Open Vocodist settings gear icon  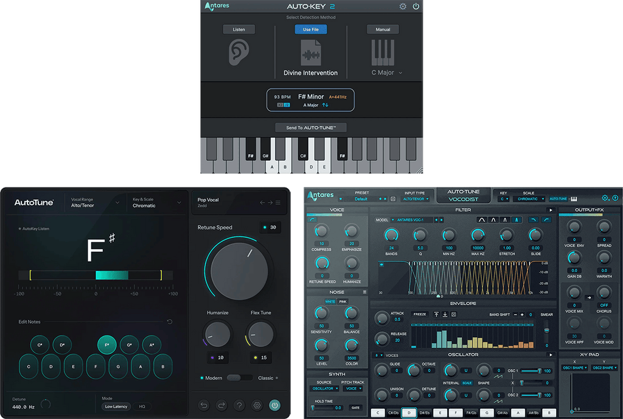coord(605,198)
